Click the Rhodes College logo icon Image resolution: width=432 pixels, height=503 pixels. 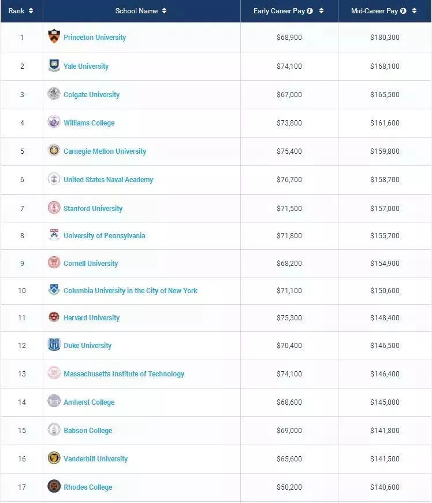(54, 486)
